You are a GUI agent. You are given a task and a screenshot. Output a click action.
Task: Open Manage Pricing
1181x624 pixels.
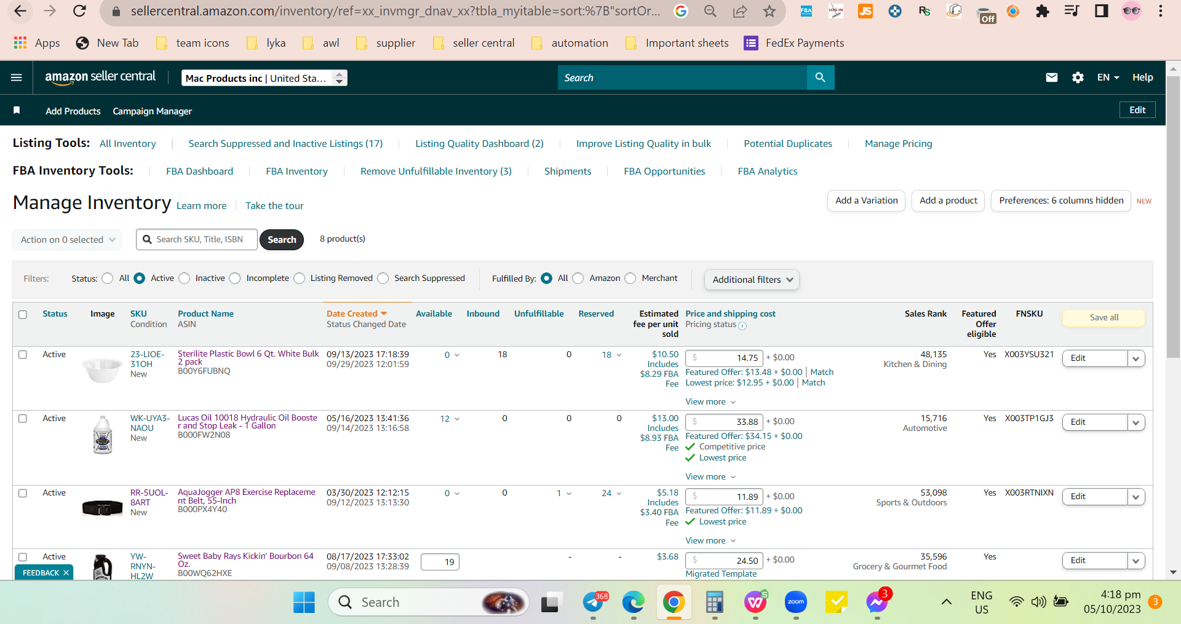click(898, 143)
